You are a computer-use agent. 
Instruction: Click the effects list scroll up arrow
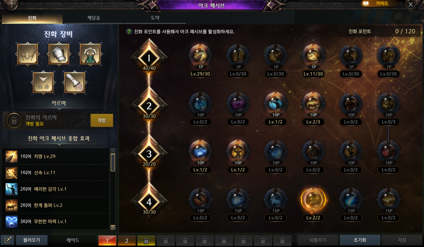coord(113,151)
